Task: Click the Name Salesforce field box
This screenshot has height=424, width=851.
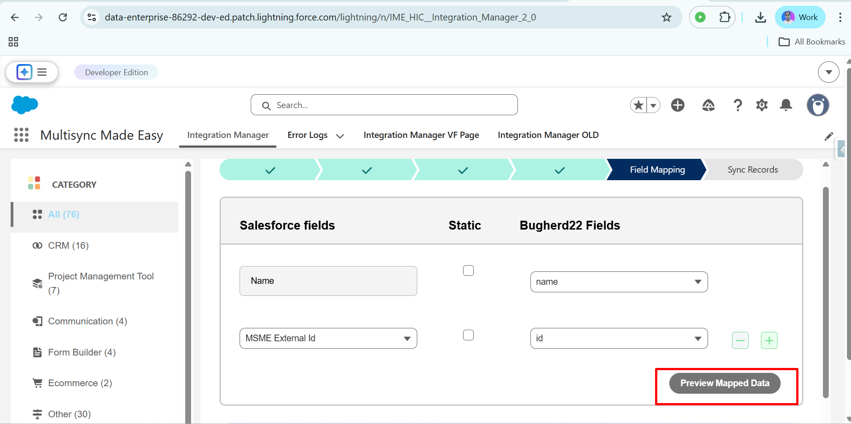Action: click(x=328, y=281)
